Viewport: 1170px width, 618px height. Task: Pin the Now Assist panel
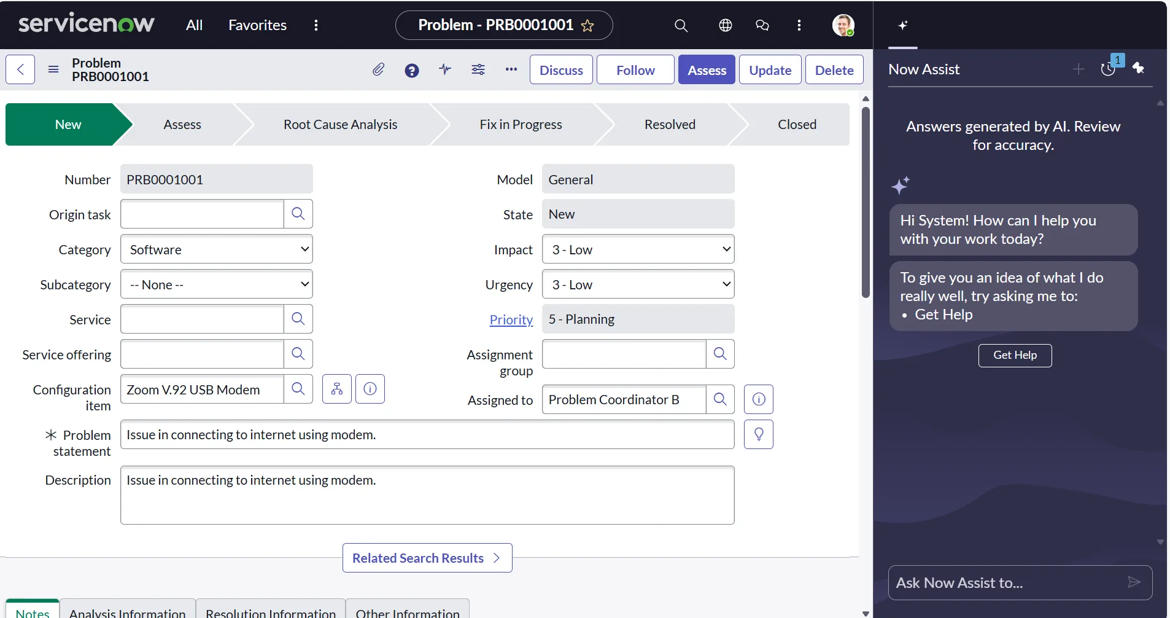[x=1139, y=68]
